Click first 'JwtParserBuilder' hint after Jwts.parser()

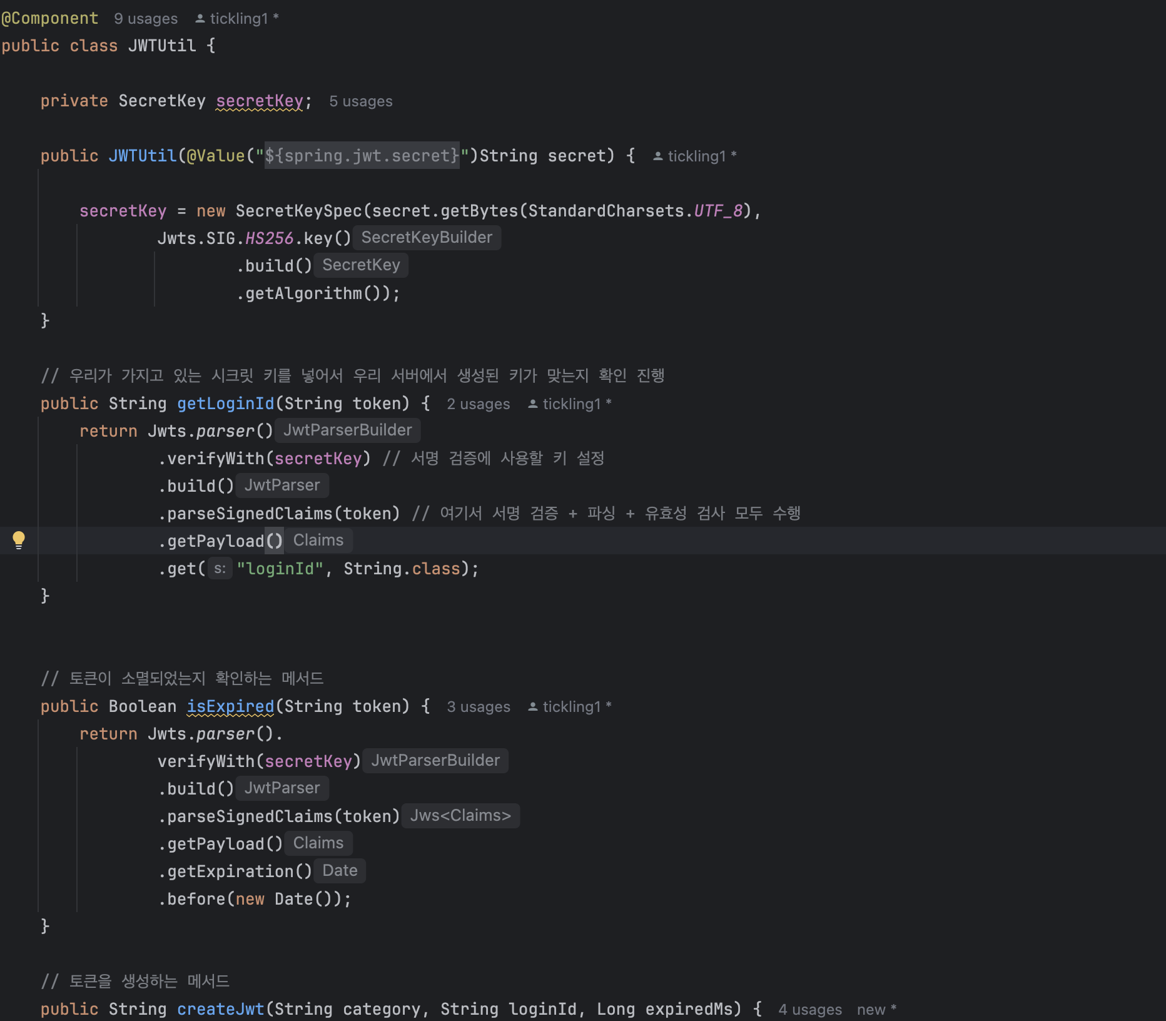click(348, 430)
